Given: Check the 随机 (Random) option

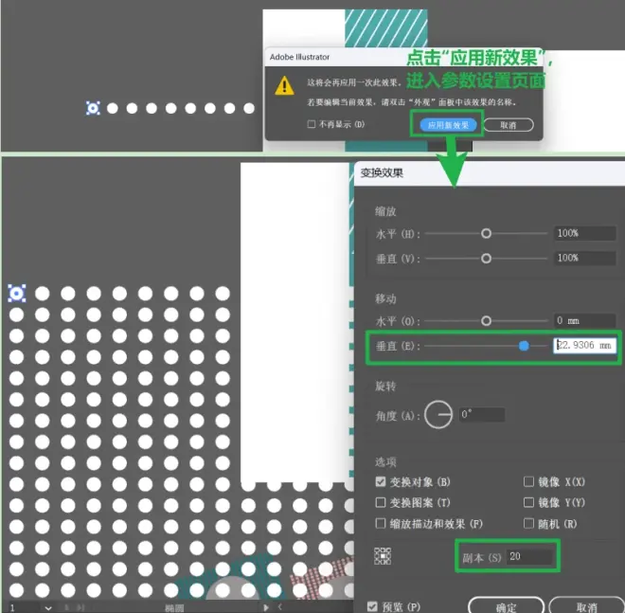Looking at the screenshot, I should pyautogui.click(x=528, y=523).
